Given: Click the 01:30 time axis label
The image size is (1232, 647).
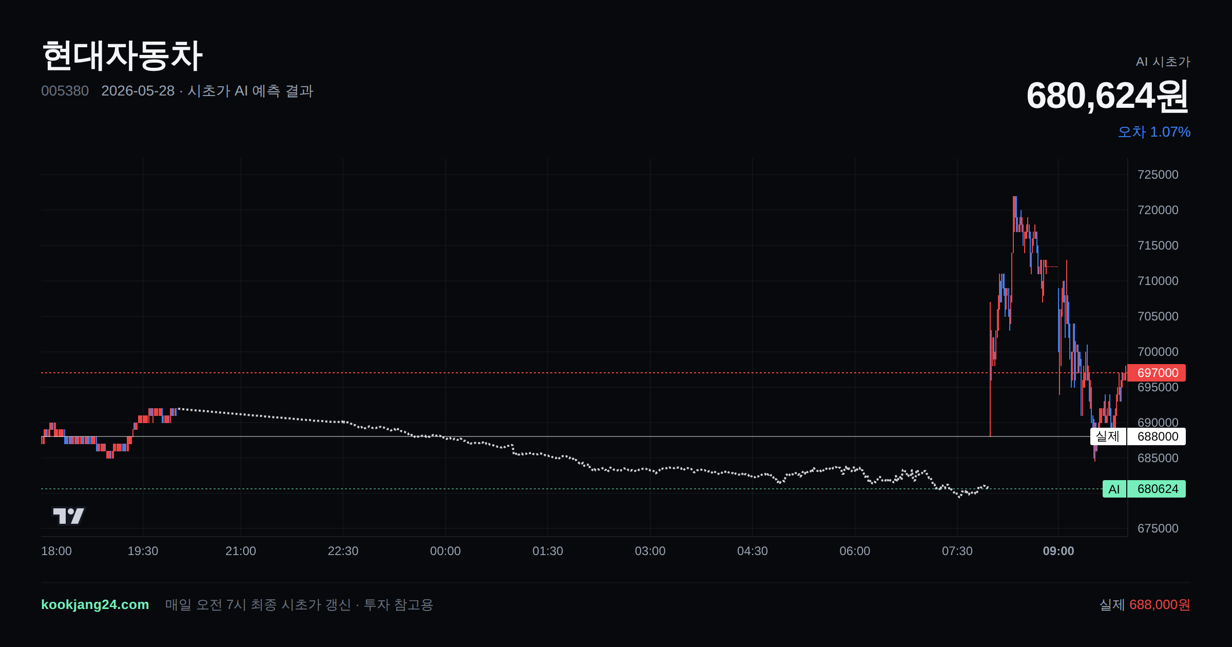Looking at the screenshot, I should pyautogui.click(x=548, y=551).
